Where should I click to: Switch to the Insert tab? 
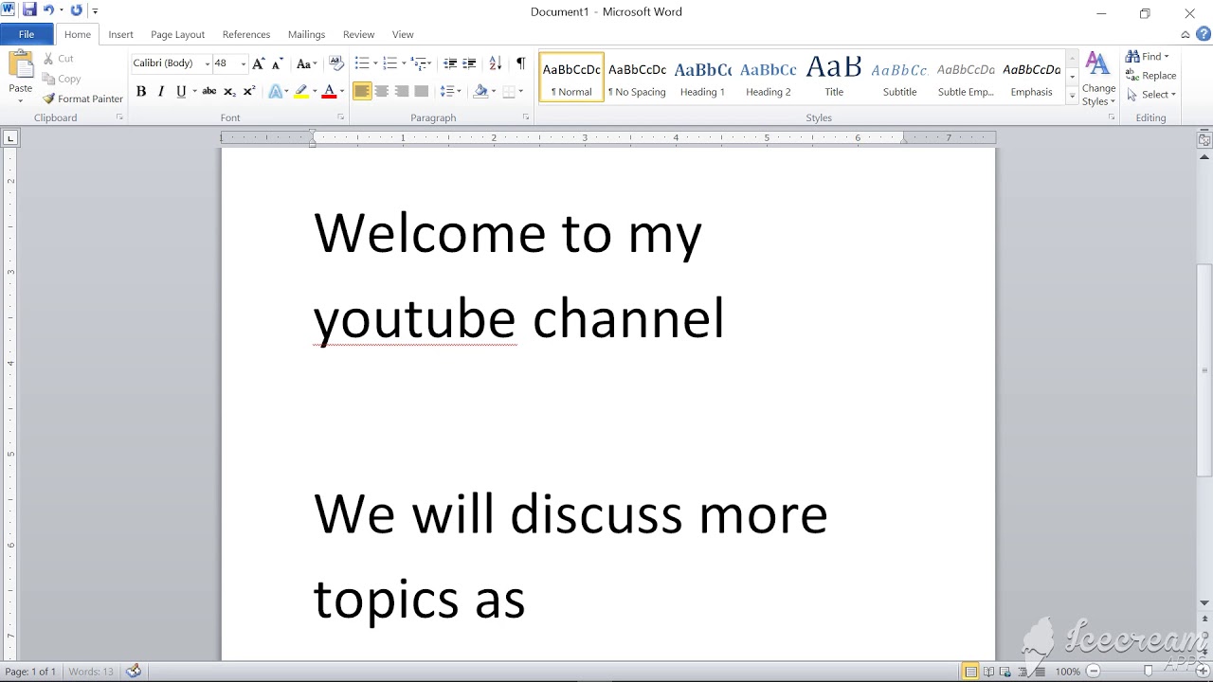click(120, 34)
